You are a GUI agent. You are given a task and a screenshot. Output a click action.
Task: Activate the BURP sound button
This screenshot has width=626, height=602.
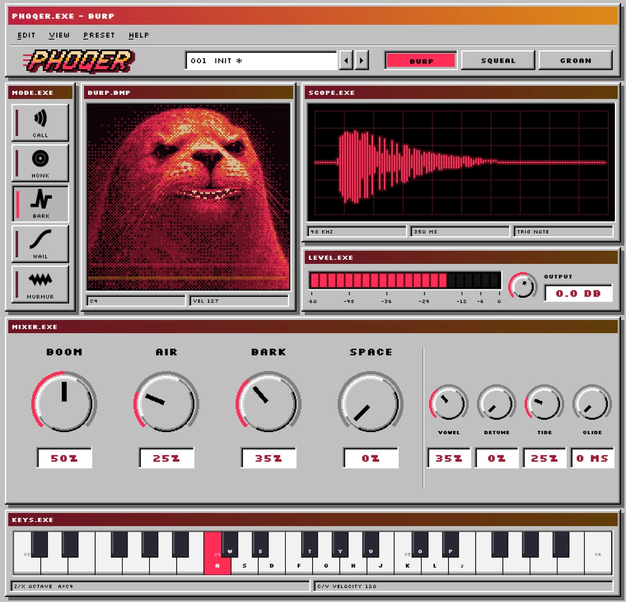(421, 61)
